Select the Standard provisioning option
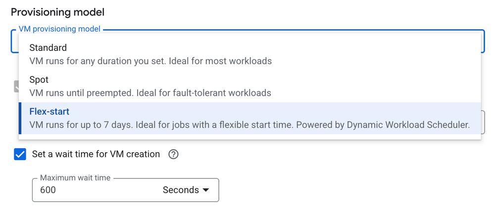Image resolution: width=495 pixels, height=206 pixels. click(48, 48)
